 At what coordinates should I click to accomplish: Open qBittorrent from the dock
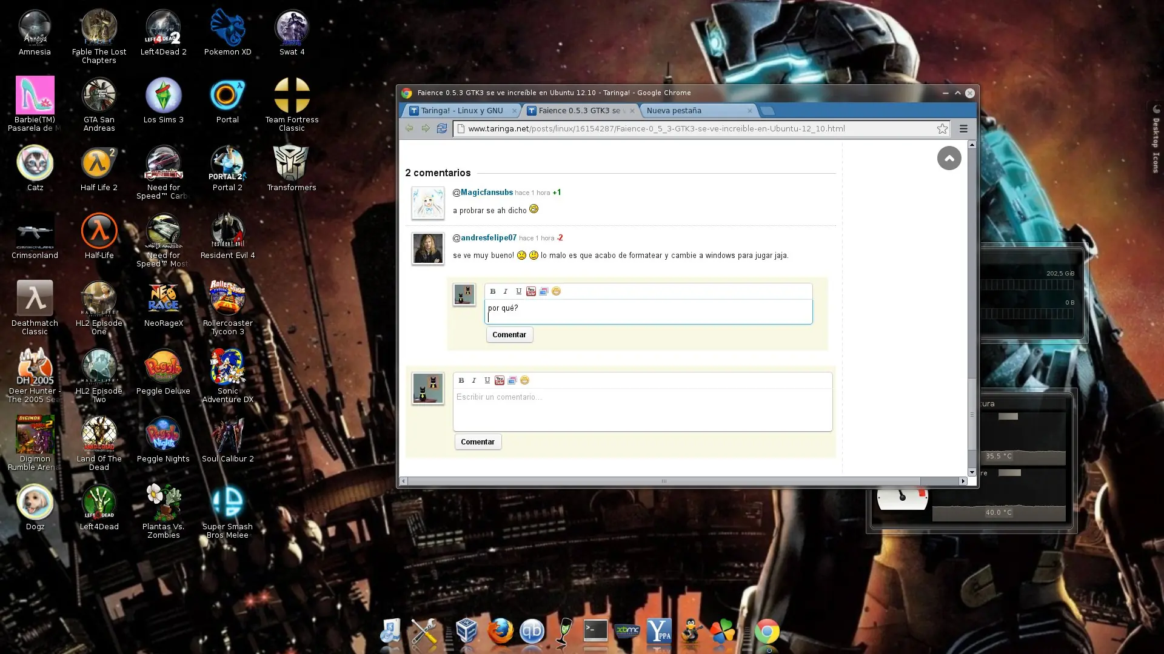(532, 632)
